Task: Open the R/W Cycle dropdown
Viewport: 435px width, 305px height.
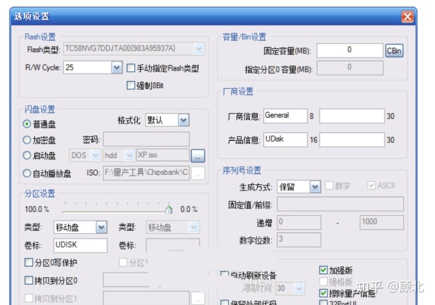Action: pyautogui.click(x=117, y=68)
